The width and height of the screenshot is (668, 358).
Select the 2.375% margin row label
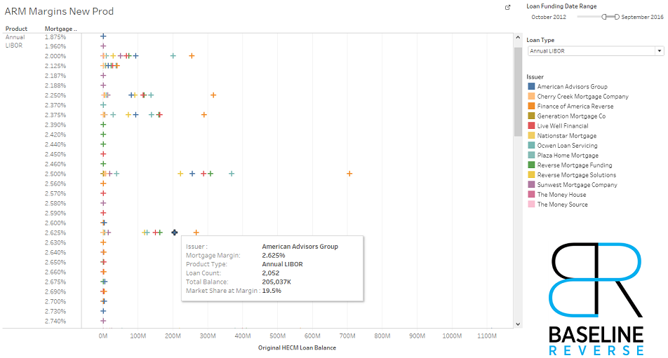coord(55,115)
